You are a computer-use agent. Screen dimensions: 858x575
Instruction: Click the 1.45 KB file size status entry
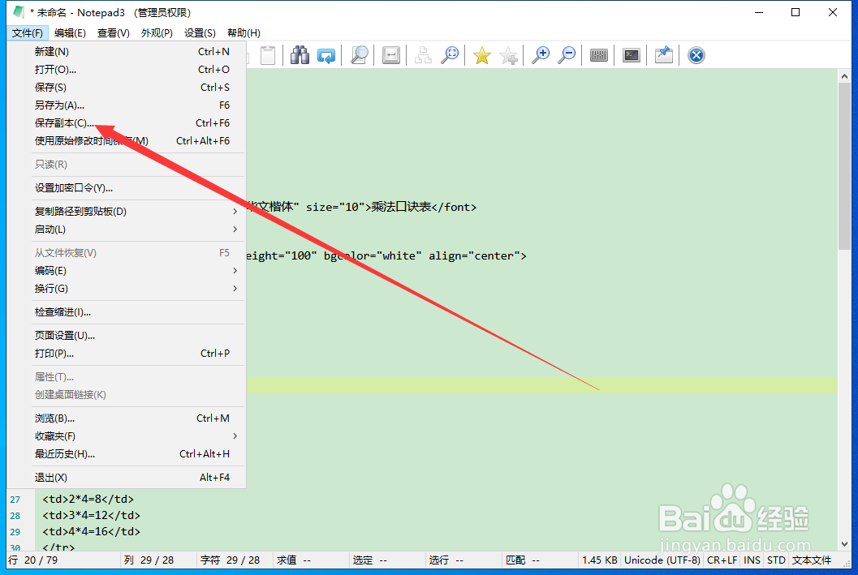point(600,560)
